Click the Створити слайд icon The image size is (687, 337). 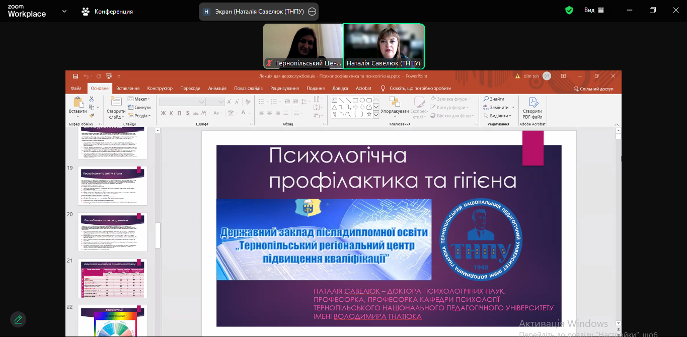pyautogui.click(x=116, y=102)
